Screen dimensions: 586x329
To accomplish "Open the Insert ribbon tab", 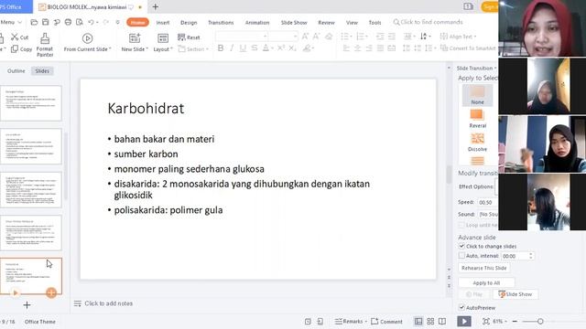I will coord(163,22).
